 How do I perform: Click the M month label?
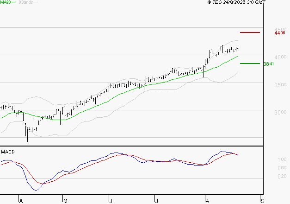coord(65,201)
